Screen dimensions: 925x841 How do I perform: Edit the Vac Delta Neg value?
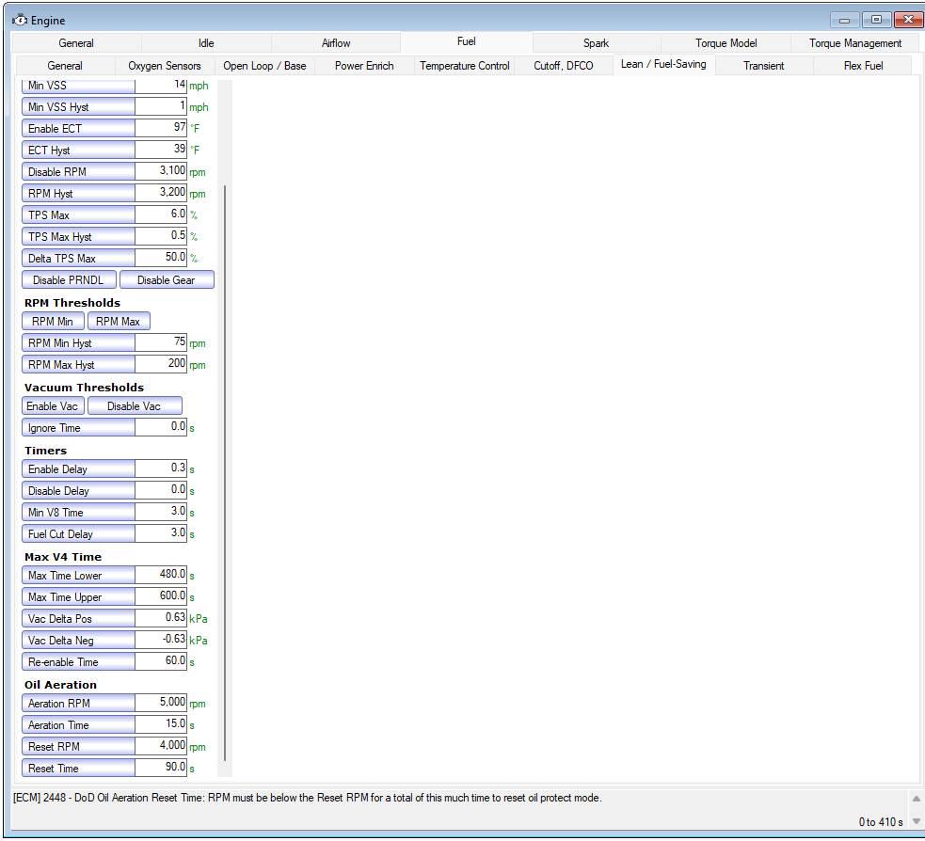(161, 640)
